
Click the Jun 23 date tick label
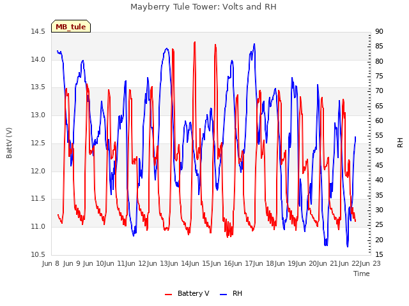(370, 263)
